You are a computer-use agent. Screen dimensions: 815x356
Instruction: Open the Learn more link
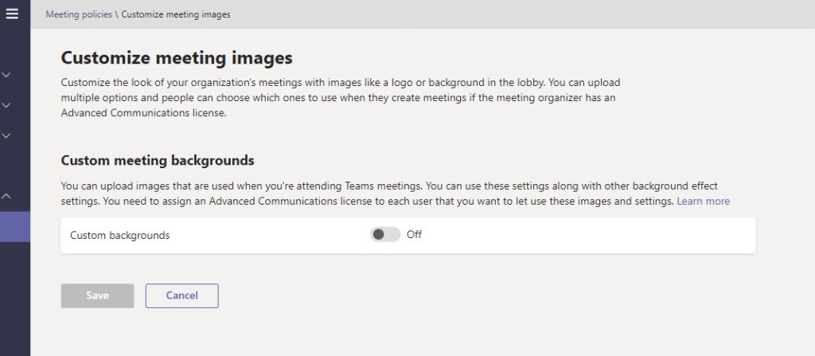[x=703, y=201]
